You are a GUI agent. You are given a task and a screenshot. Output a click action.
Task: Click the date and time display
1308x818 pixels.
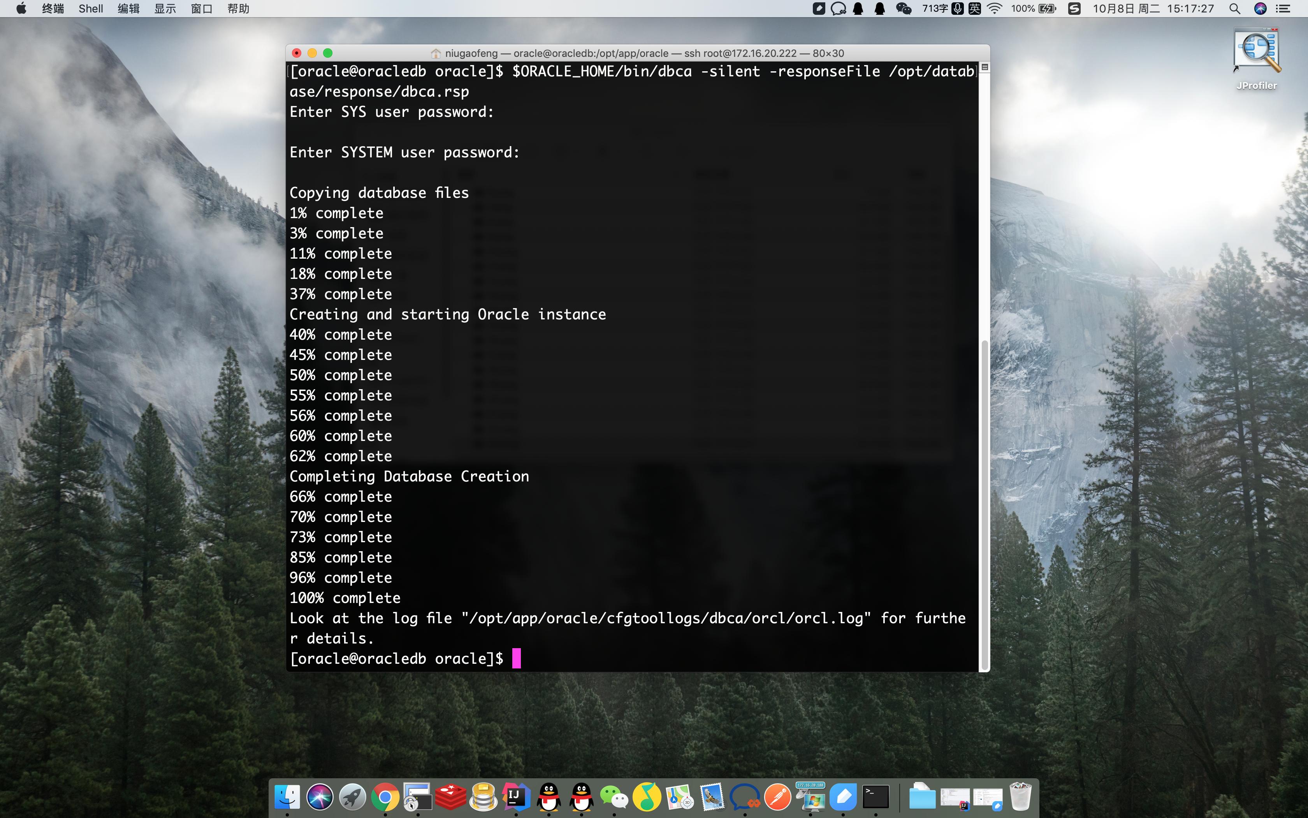click(1153, 8)
